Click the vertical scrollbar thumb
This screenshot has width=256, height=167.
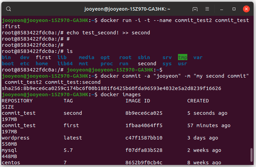pyautogui.click(x=252, y=155)
